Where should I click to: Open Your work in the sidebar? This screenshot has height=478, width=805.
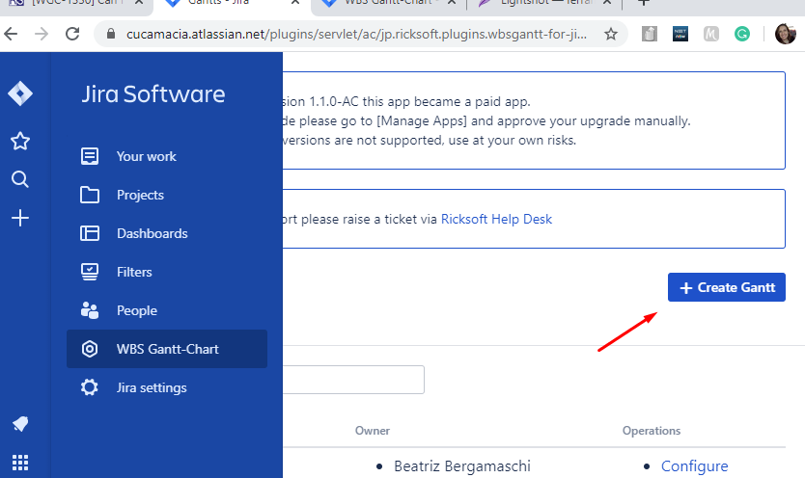click(x=146, y=156)
